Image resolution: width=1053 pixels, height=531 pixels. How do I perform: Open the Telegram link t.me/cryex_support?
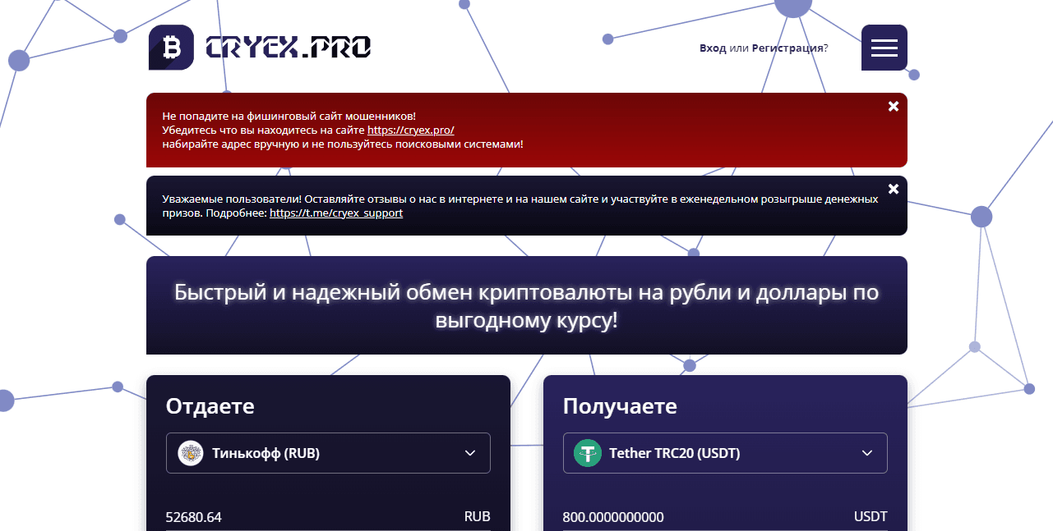[x=335, y=213]
